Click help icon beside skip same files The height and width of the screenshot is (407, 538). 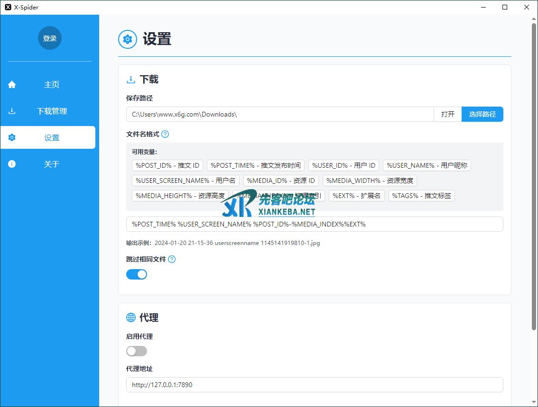click(x=172, y=259)
